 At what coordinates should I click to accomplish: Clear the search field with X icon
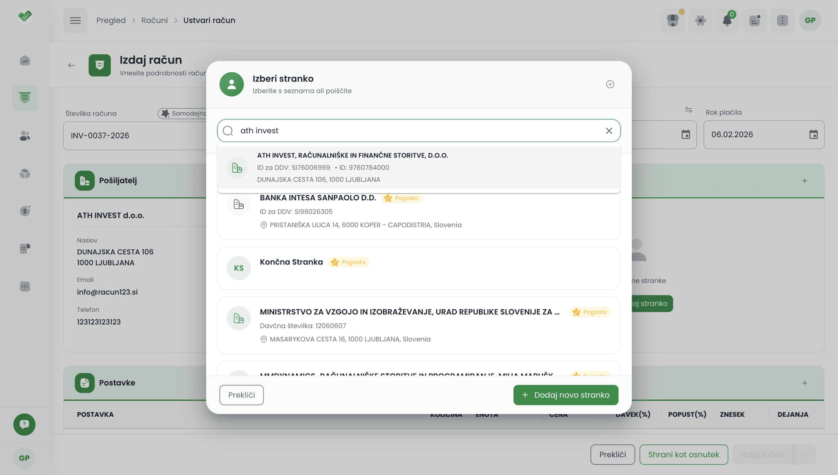pyautogui.click(x=609, y=131)
